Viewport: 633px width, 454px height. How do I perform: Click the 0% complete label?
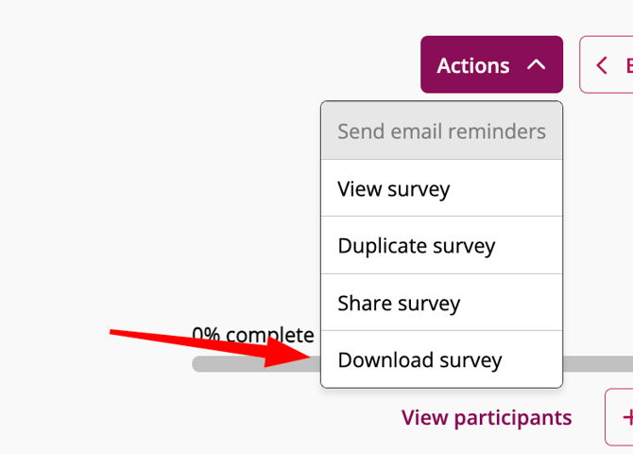pyautogui.click(x=252, y=335)
